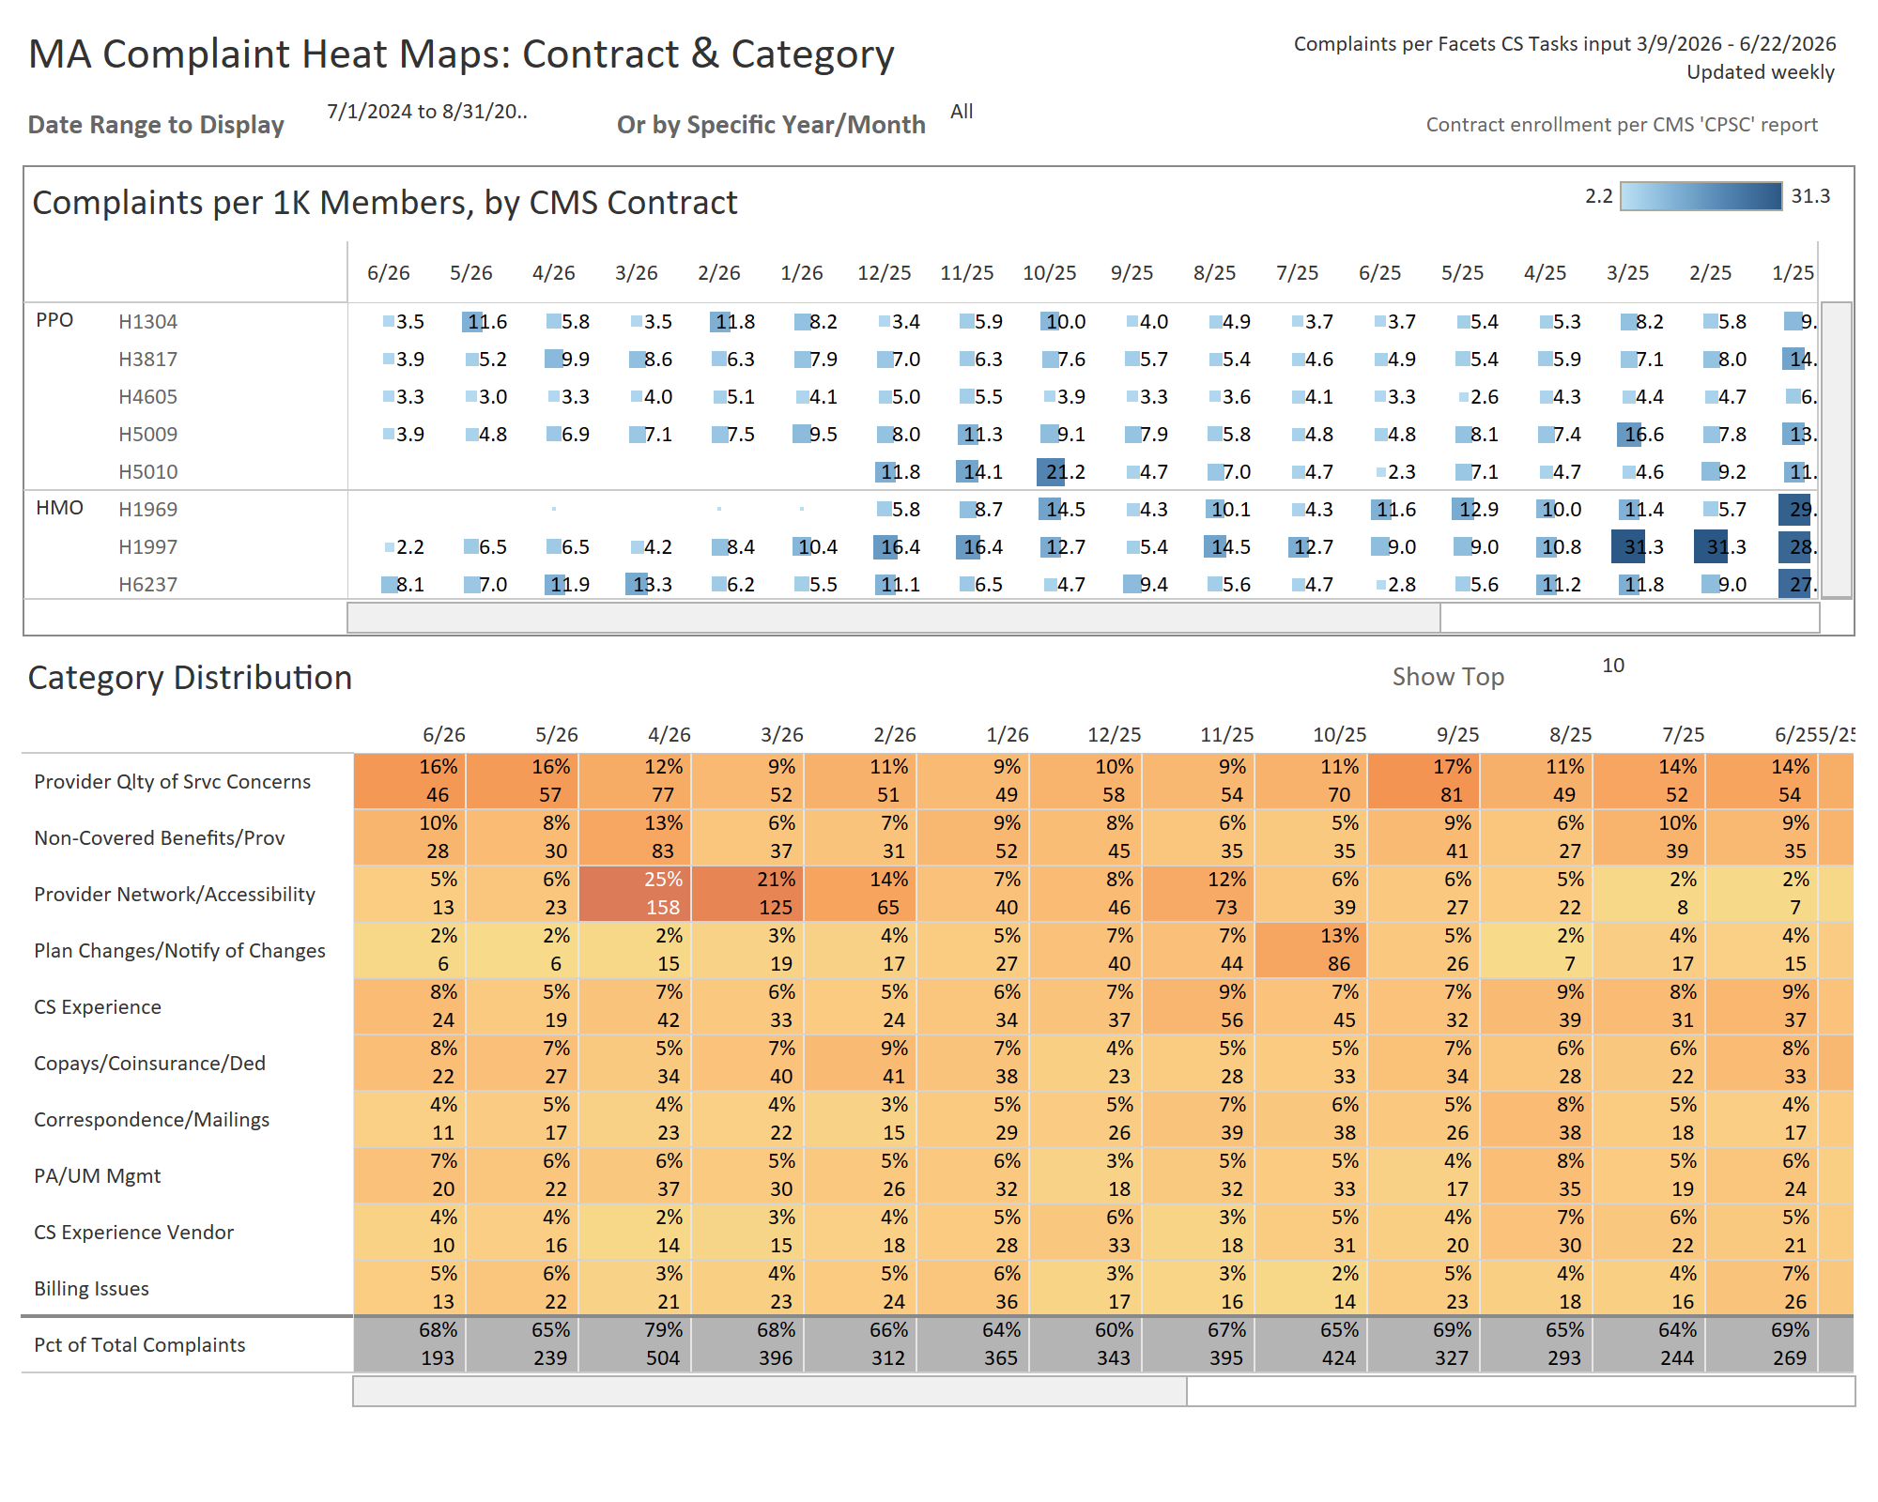Select the PPO group header

54,320
